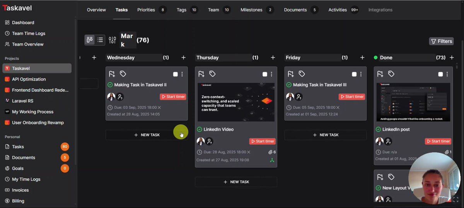The image size is (464, 208).
Task: Open LinkedIn Video subtasks green icon
Action: pyautogui.click(x=272, y=160)
